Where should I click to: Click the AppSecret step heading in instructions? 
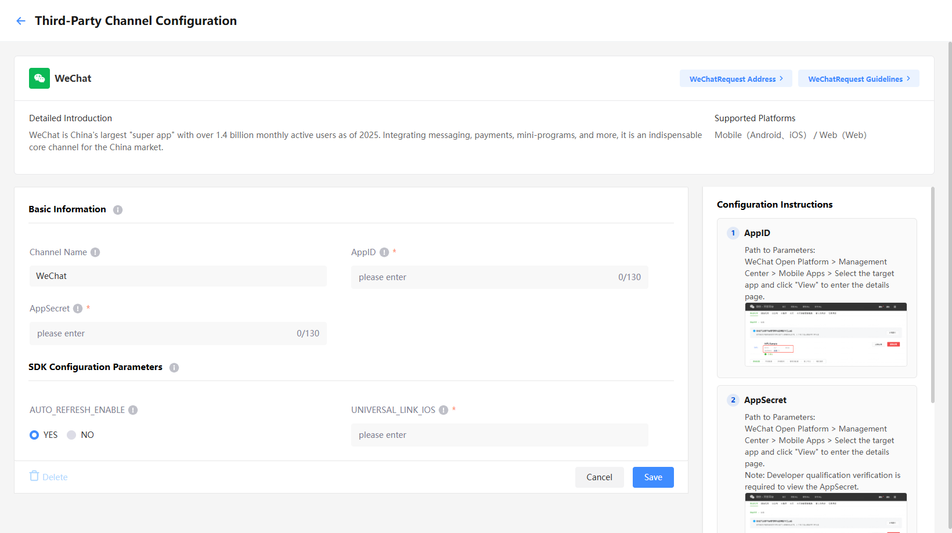(765, 400)
